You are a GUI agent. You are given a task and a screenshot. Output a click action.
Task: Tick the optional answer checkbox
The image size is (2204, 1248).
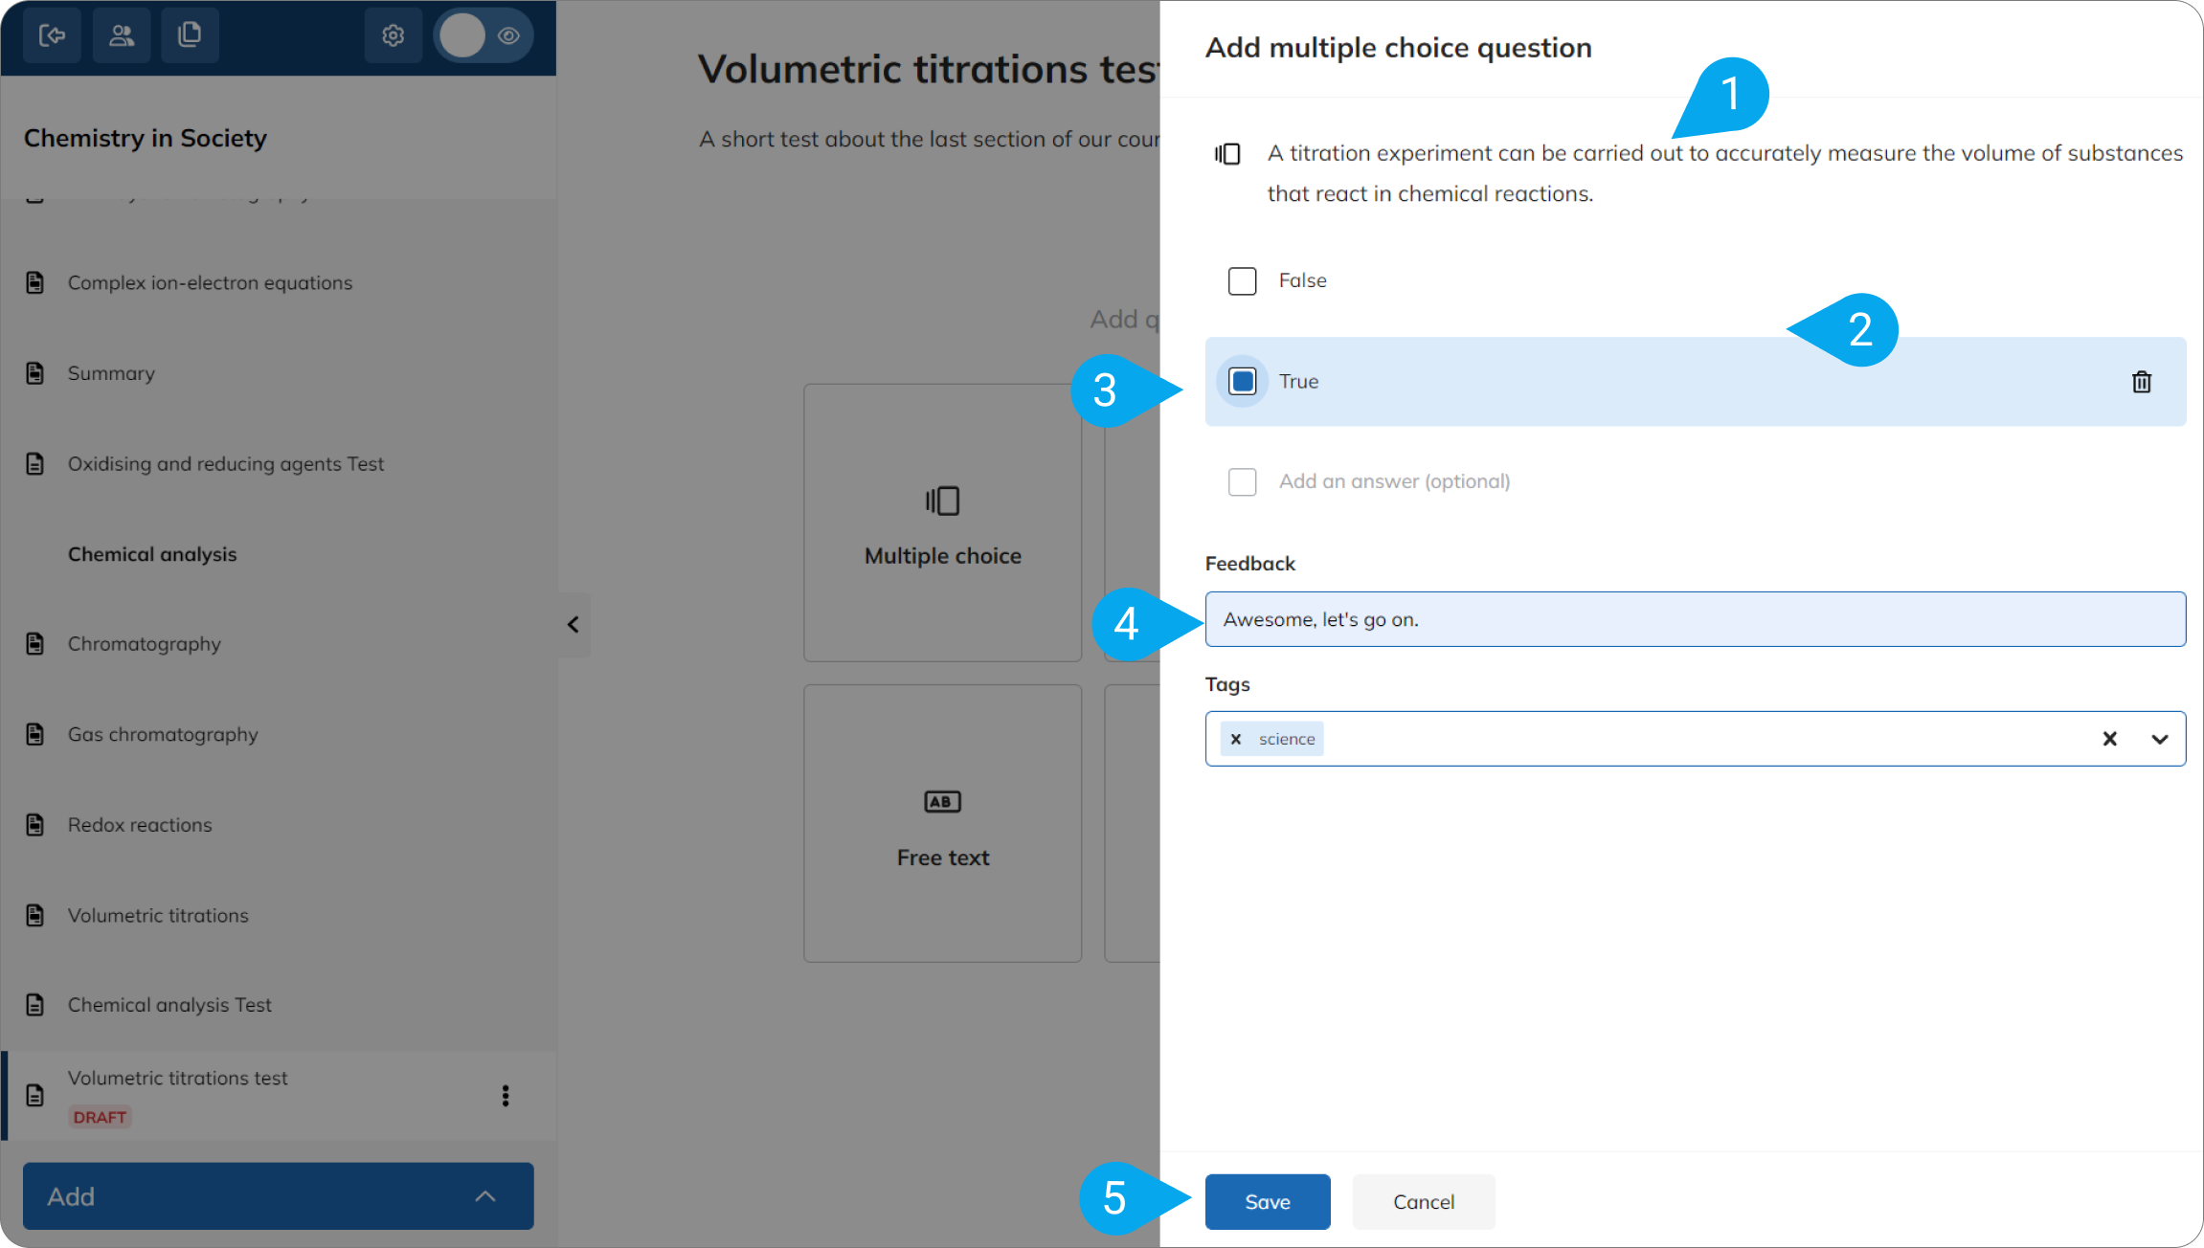click(x=1243, y=481)
